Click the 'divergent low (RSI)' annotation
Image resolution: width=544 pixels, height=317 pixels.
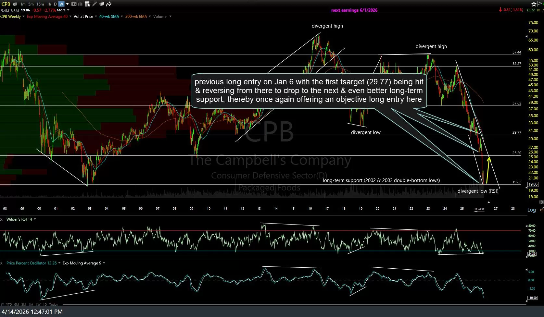coord(478,191)
